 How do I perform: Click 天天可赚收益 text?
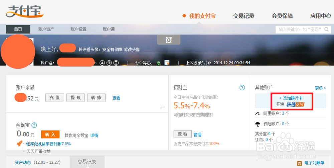coord(38,152)
